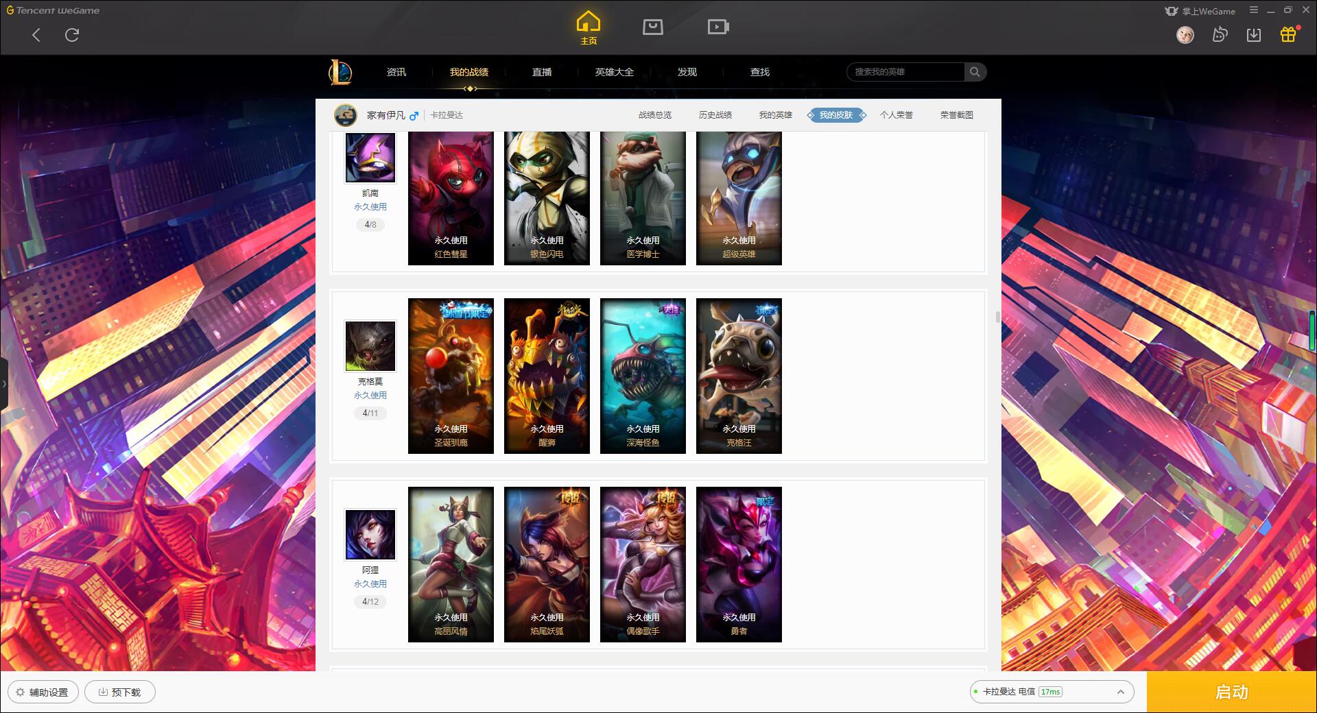Open the video playback icon in top bar
The height and width of the screenshot is (713, 1317).
(718, 27)
